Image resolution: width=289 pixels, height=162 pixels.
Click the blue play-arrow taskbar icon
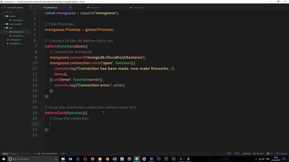(x=181, y=159)
